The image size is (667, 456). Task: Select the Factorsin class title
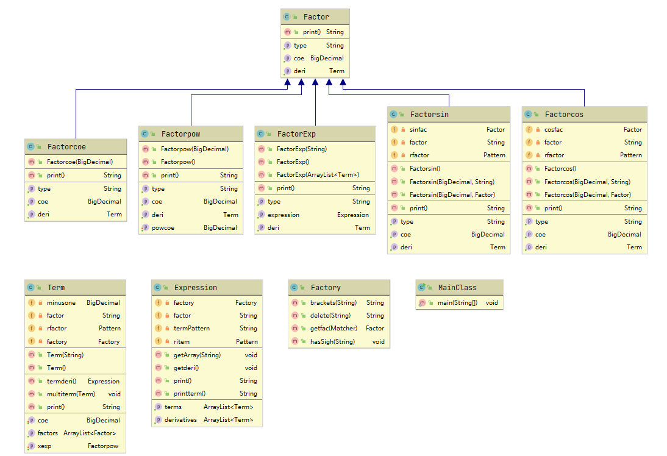[429, 114]
